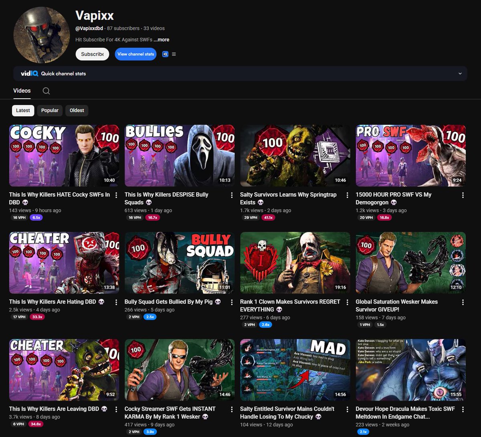Open title Salty Entitled Survivor Mains Couldn't Handle Losing
Viewport: 481px width, 437px height.
pos(287,413)
